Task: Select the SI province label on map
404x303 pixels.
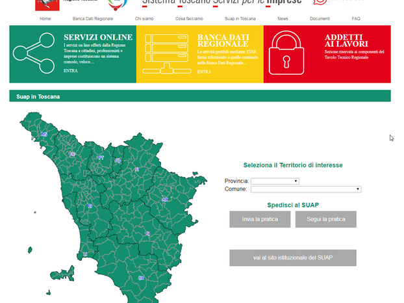Action: 147,233
